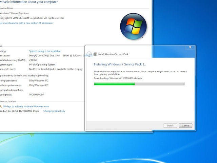
Task: Open 'Get more features with a new edition' link
Action: (x=26, y=23)
